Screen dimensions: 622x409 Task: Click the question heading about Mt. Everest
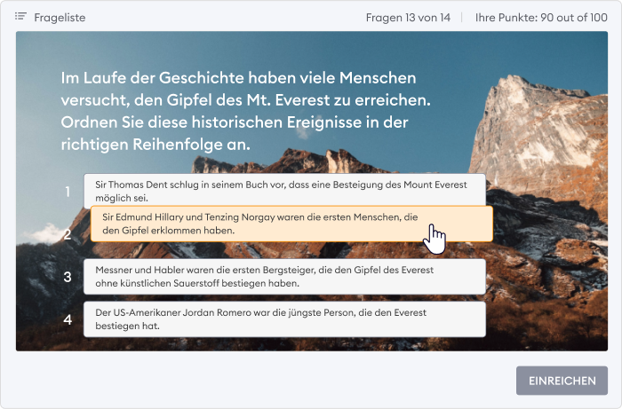pyautogui.click(x=246, y=111)
